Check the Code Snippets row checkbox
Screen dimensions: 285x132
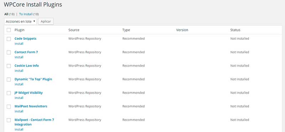(9, 39)
